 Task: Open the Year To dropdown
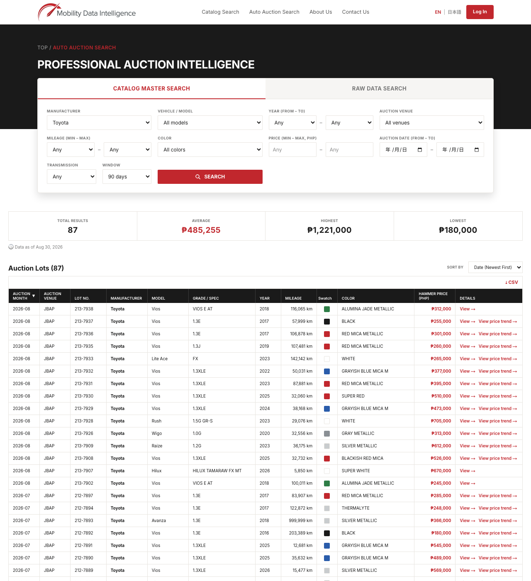pos(349,123)
